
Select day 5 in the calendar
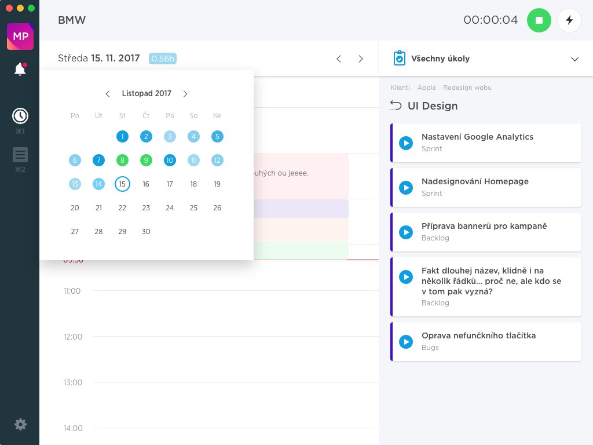(x=217, y=137)
